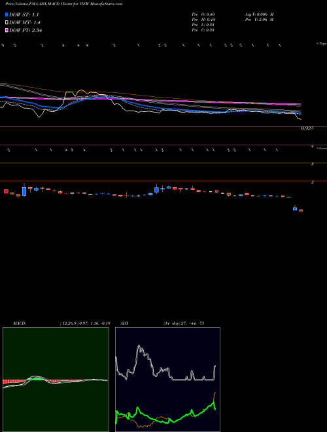Click the price axis label 3
327x432 pixels.
[x=313, y=164]
